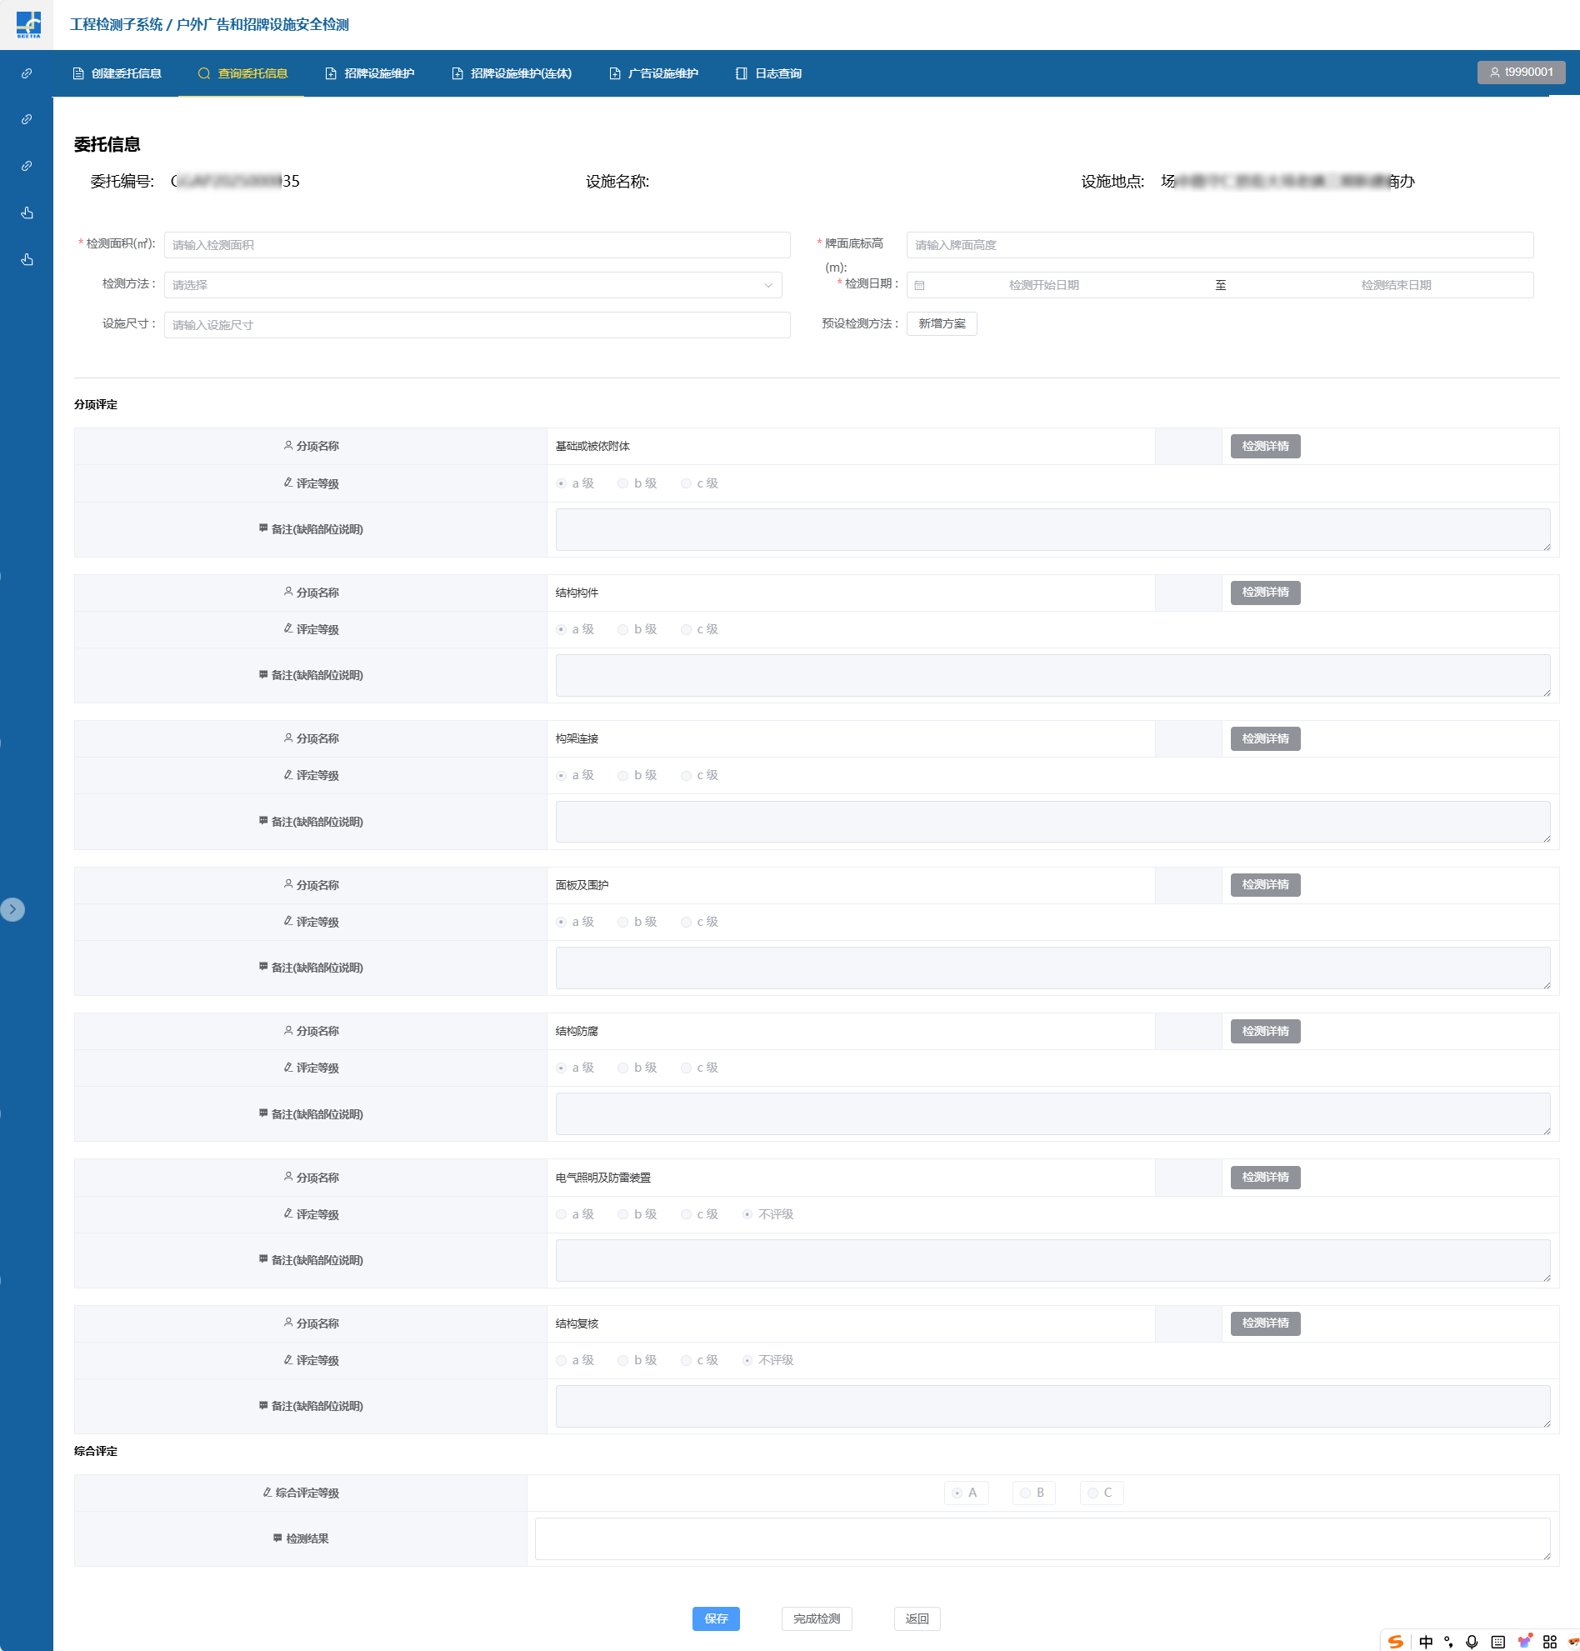Select c 级 rating for 结构防腐

(687, 1068)
